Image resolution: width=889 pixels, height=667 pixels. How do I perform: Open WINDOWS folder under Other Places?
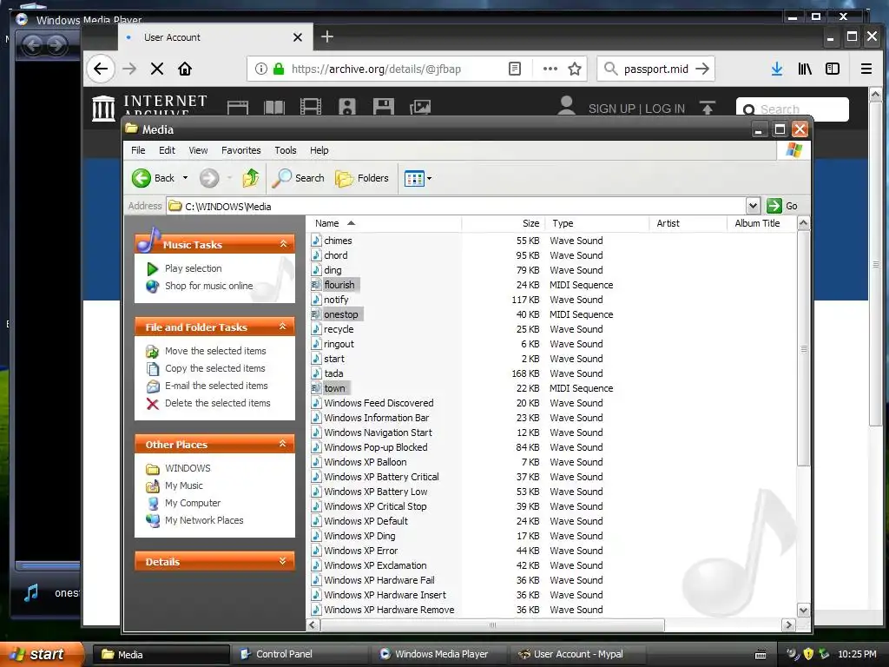188,468
